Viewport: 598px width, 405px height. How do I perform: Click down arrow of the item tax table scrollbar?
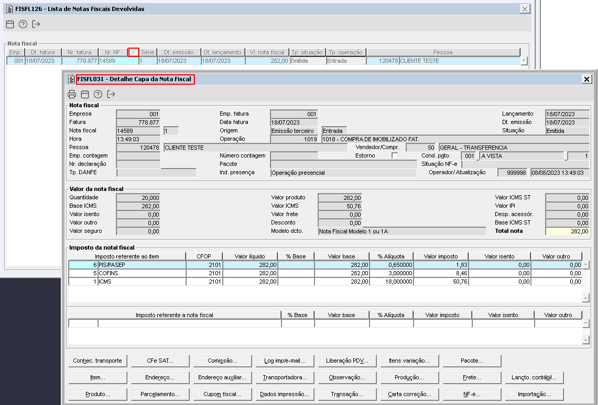coord(586,298)
